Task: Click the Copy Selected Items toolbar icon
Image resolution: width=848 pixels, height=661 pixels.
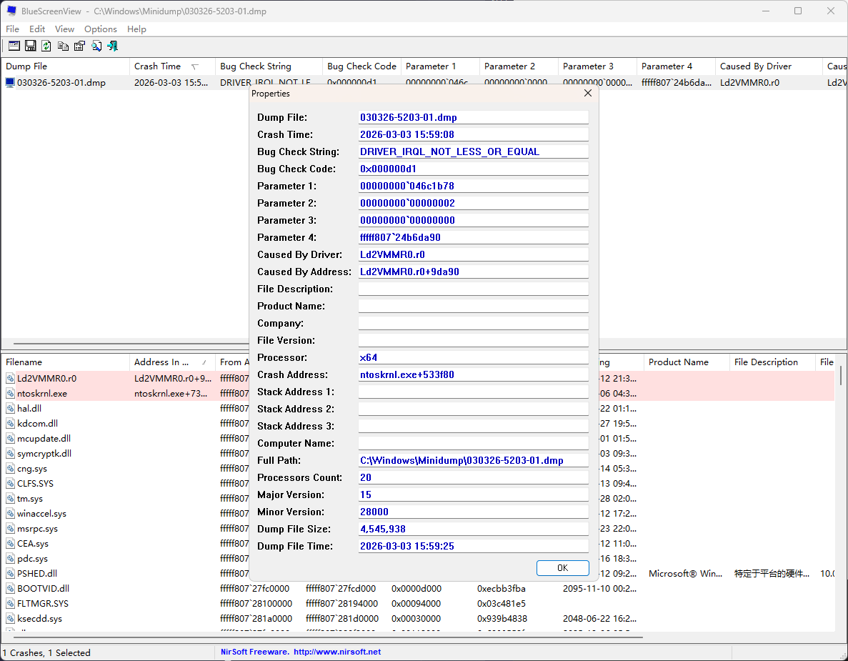Action: 63,46
